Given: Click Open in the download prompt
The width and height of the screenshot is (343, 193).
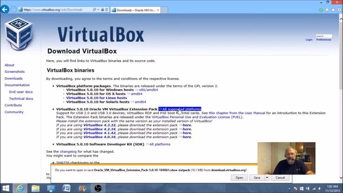Looking at the screenshot, I should [239, 177].
